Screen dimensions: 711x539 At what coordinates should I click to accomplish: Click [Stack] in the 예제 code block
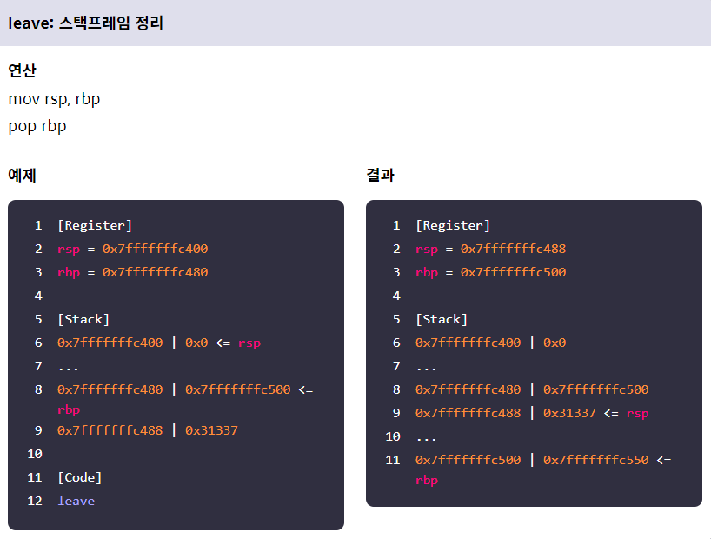coord(83,319)
